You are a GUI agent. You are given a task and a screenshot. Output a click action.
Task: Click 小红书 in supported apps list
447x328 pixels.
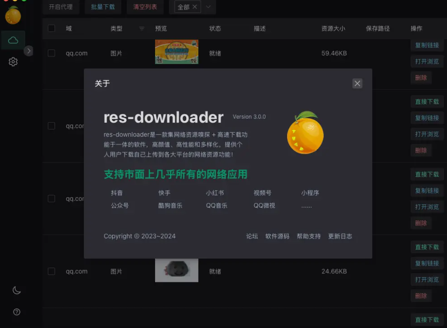click(x=215, y=193)
